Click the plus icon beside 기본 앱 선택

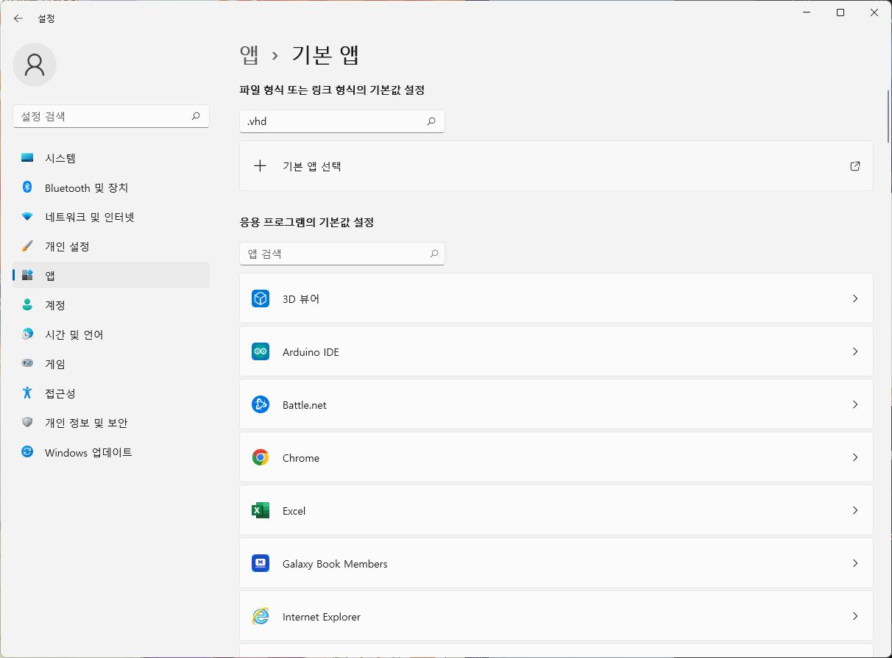point(260,166)
